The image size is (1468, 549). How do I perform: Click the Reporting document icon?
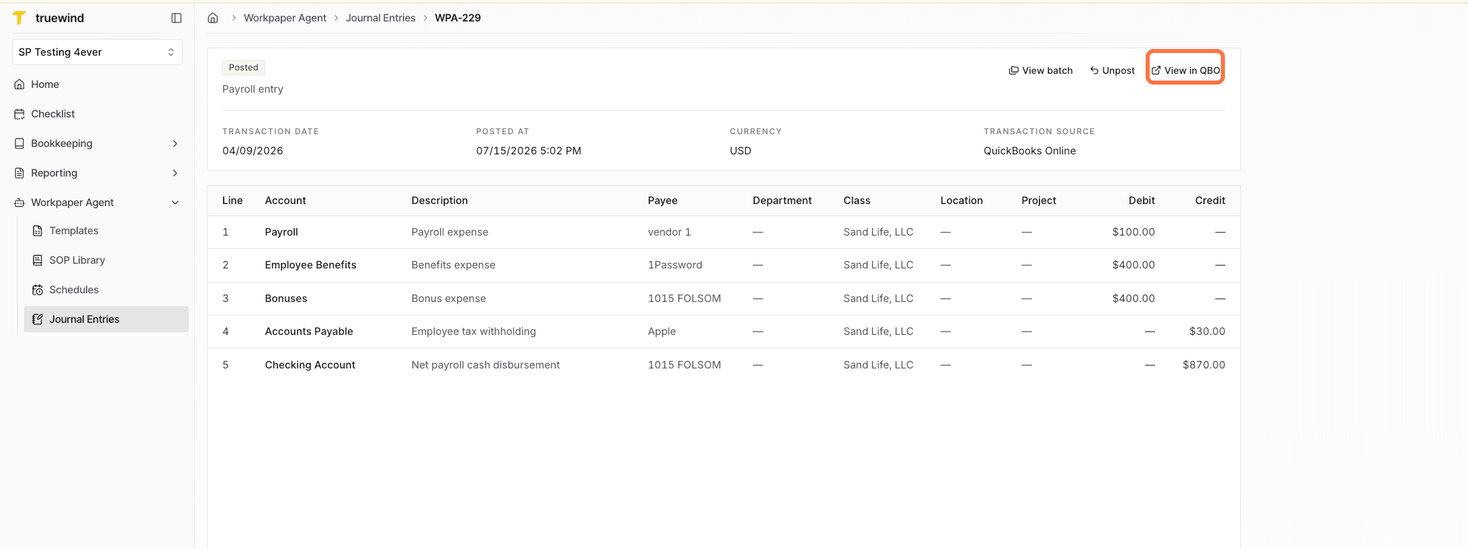tap(19, 173)
